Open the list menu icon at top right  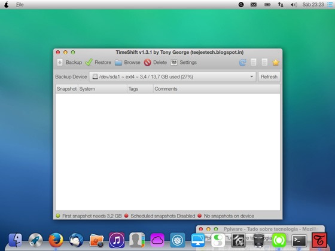[330, 5]
